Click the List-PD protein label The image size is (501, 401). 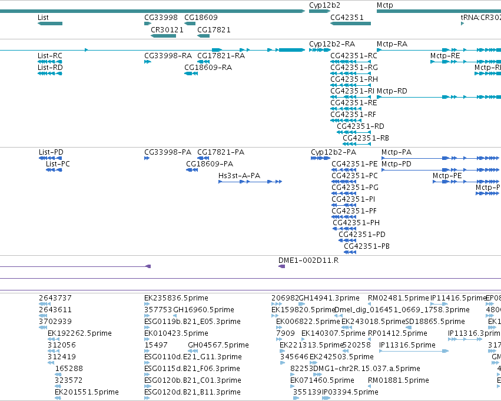pos(51,152)
